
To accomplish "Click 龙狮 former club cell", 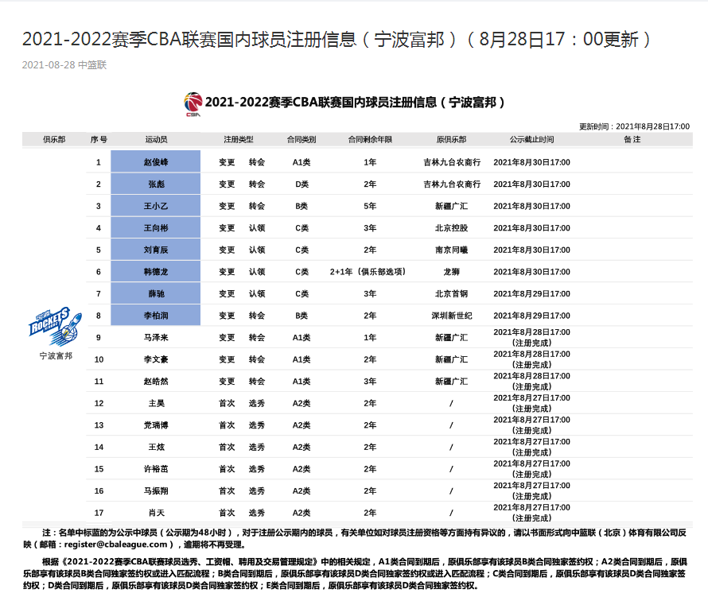I will pos(452,272).
